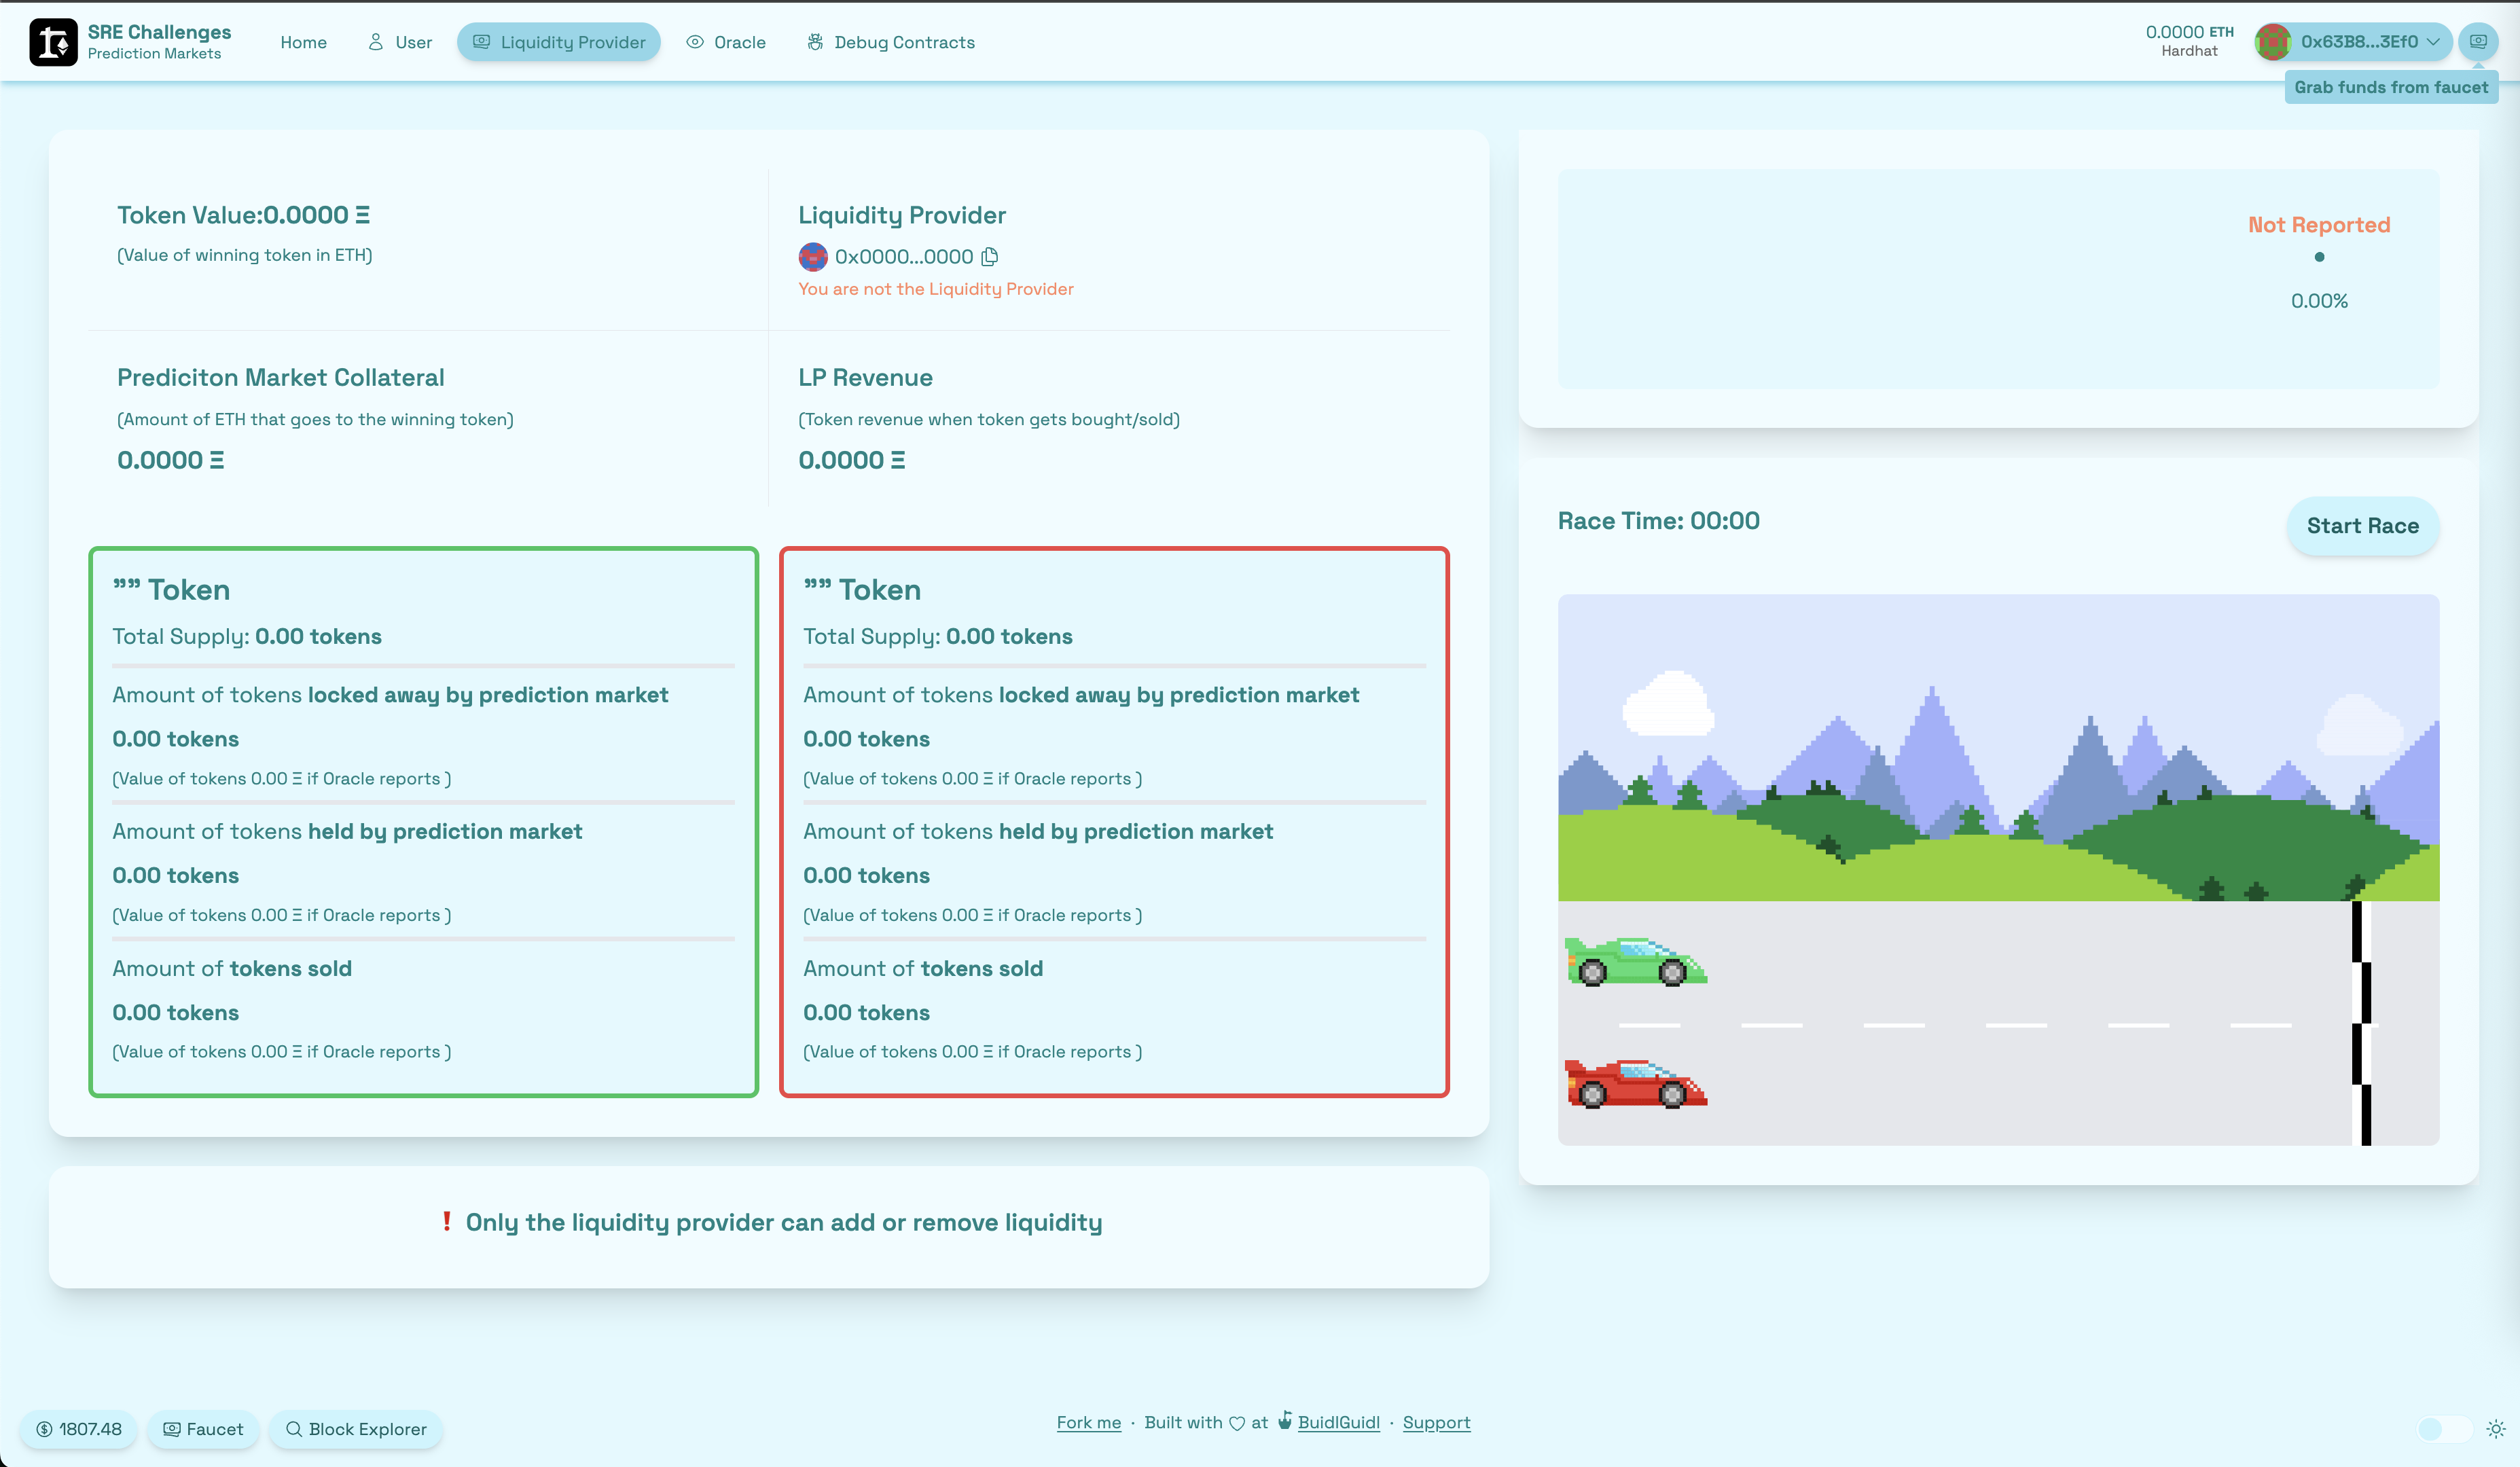
Task: Expand the 0x63B8...3Ef0 account dropdown
Action: 2358,42
